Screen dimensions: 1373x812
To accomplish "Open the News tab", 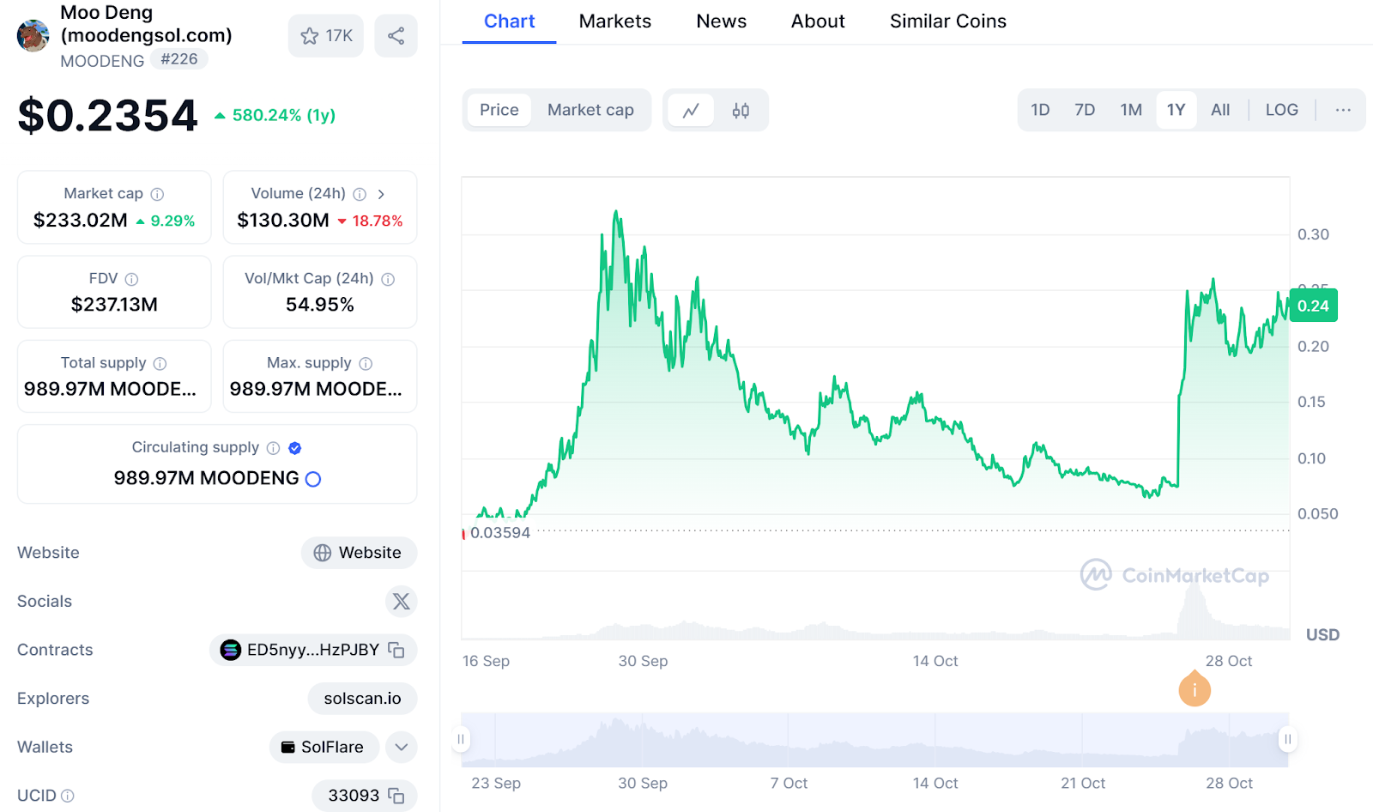I will click(722, 21).
